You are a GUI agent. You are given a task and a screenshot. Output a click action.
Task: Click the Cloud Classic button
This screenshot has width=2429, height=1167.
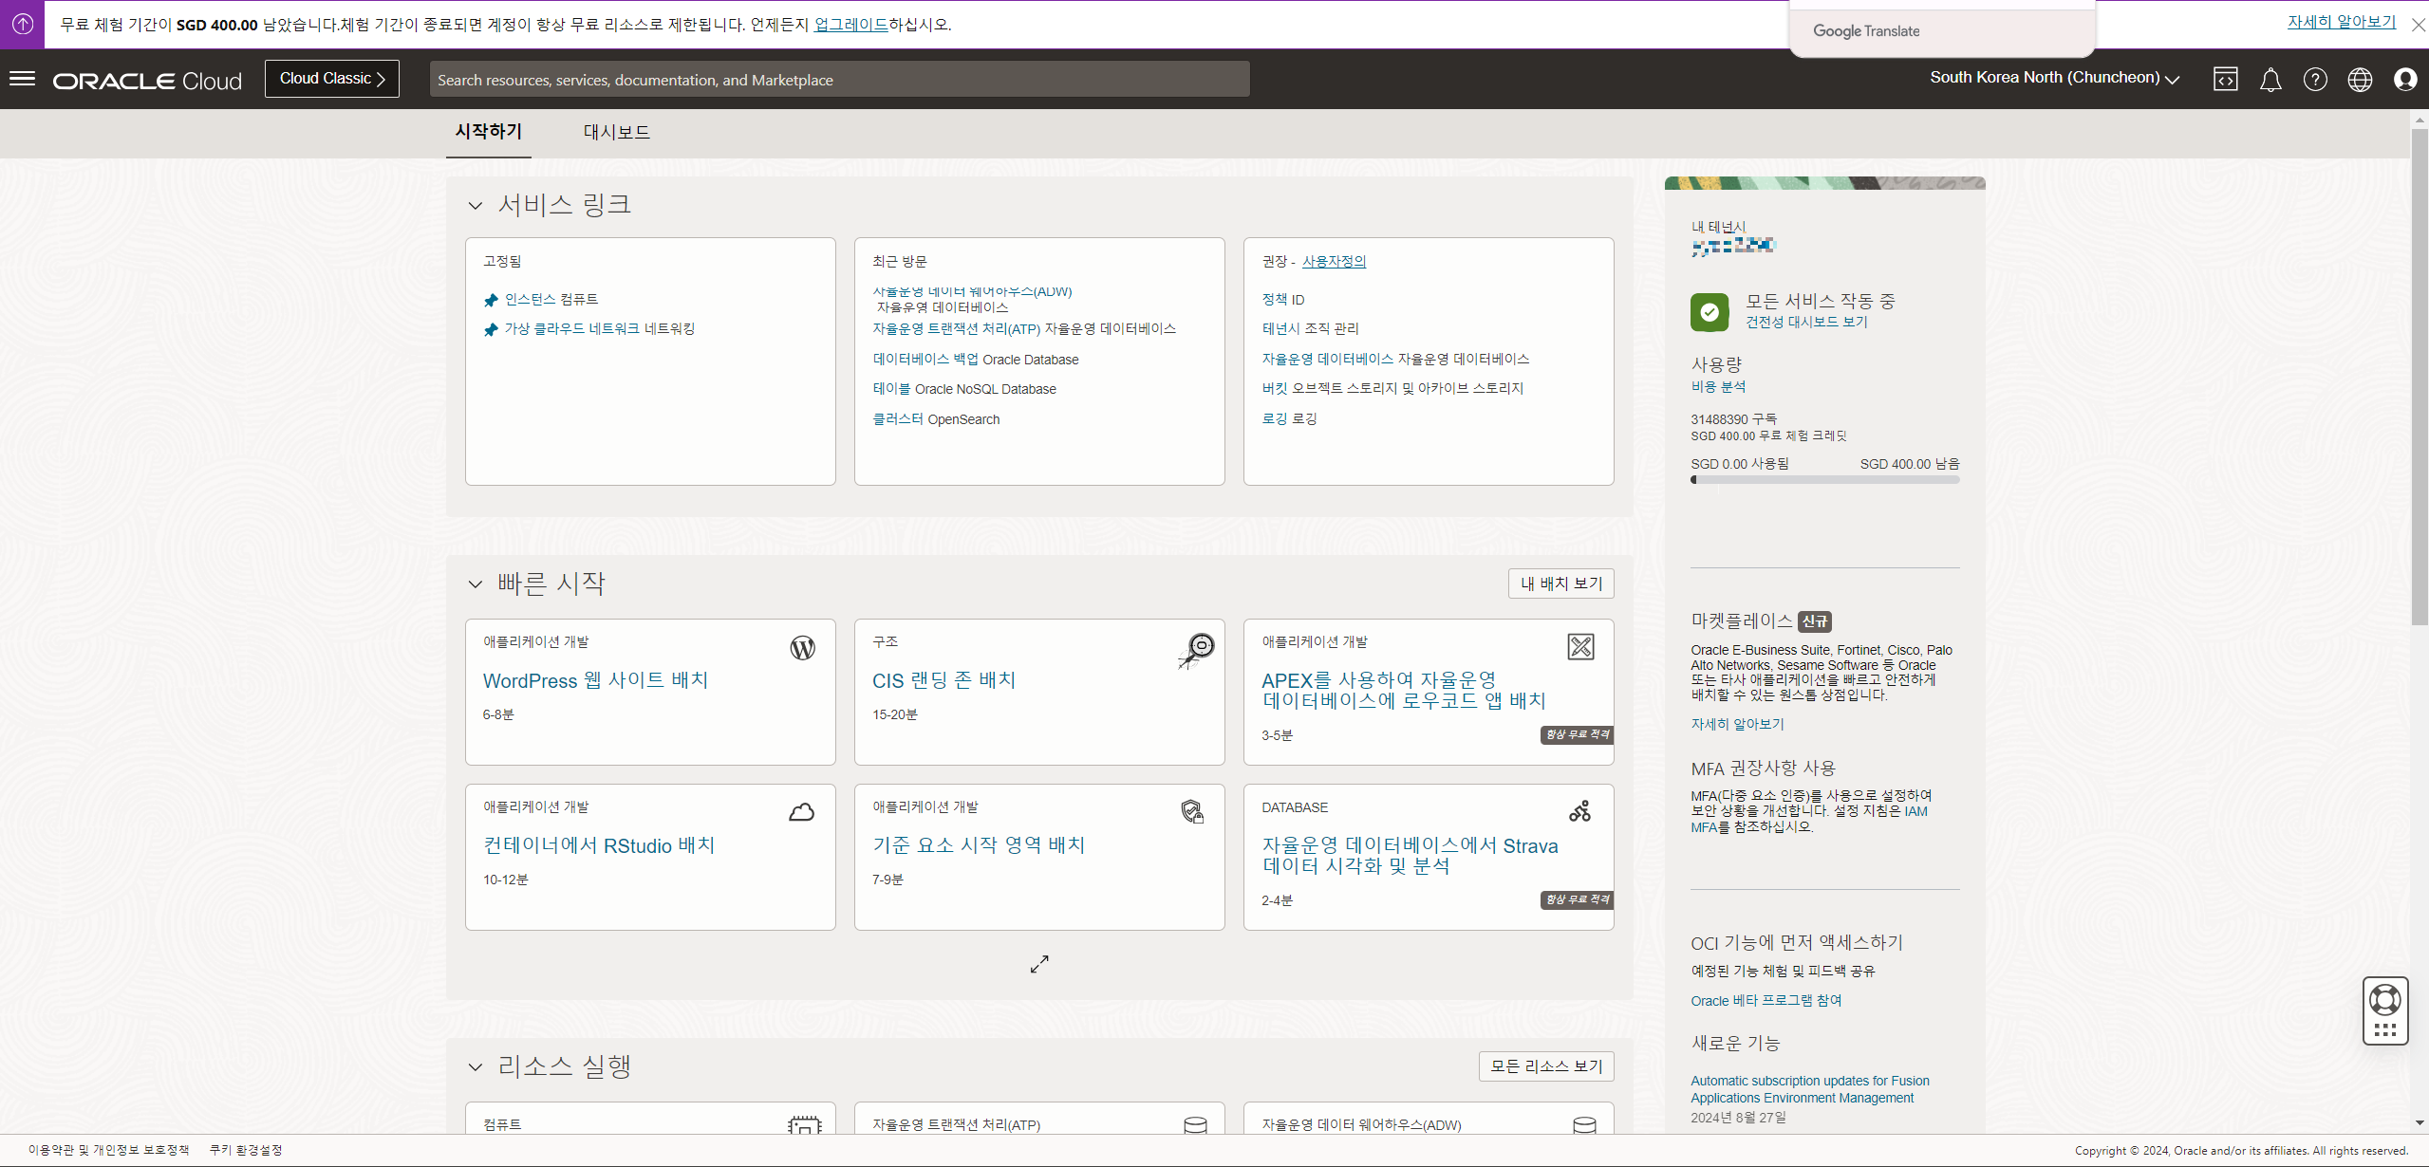coord(332,79)
